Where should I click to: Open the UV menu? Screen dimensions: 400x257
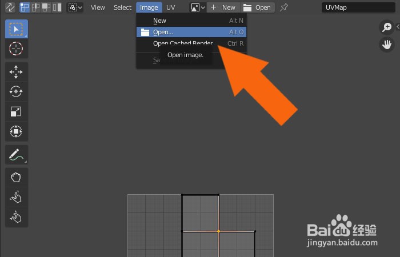coord(171,7)
